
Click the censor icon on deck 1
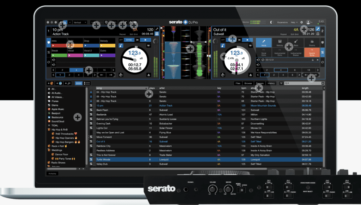point(121,75)
